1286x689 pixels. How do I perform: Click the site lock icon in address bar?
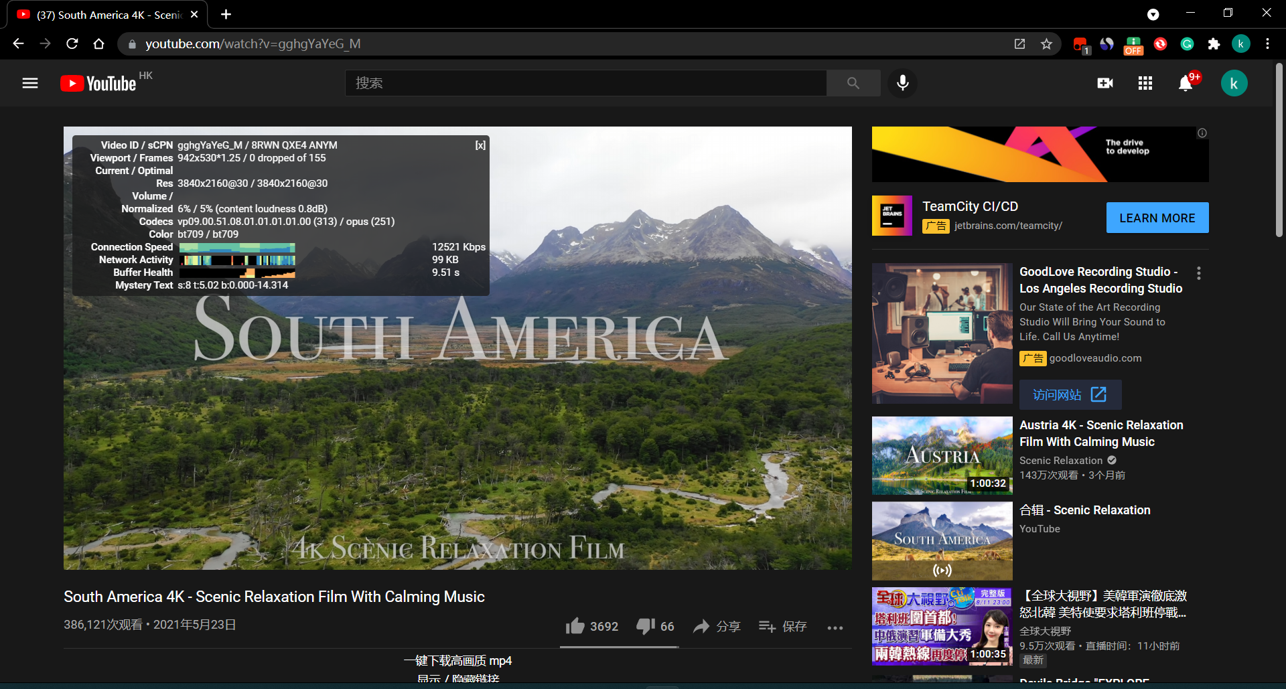point(132,44)
